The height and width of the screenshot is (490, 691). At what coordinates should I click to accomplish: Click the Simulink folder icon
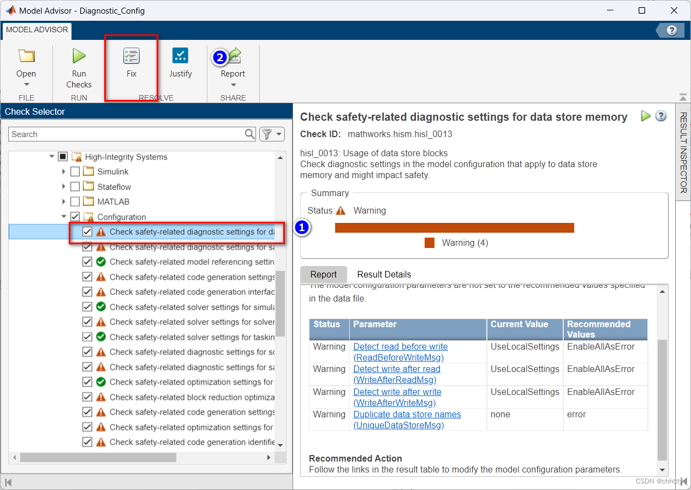[88, 172]
